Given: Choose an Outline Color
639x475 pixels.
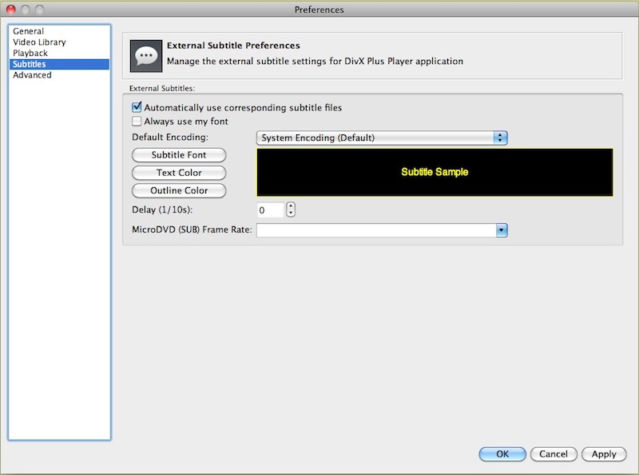Looking at the screenshot, I should point(179,191).
